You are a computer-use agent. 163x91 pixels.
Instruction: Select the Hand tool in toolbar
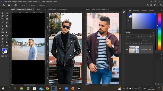click(x=7, y=42)
